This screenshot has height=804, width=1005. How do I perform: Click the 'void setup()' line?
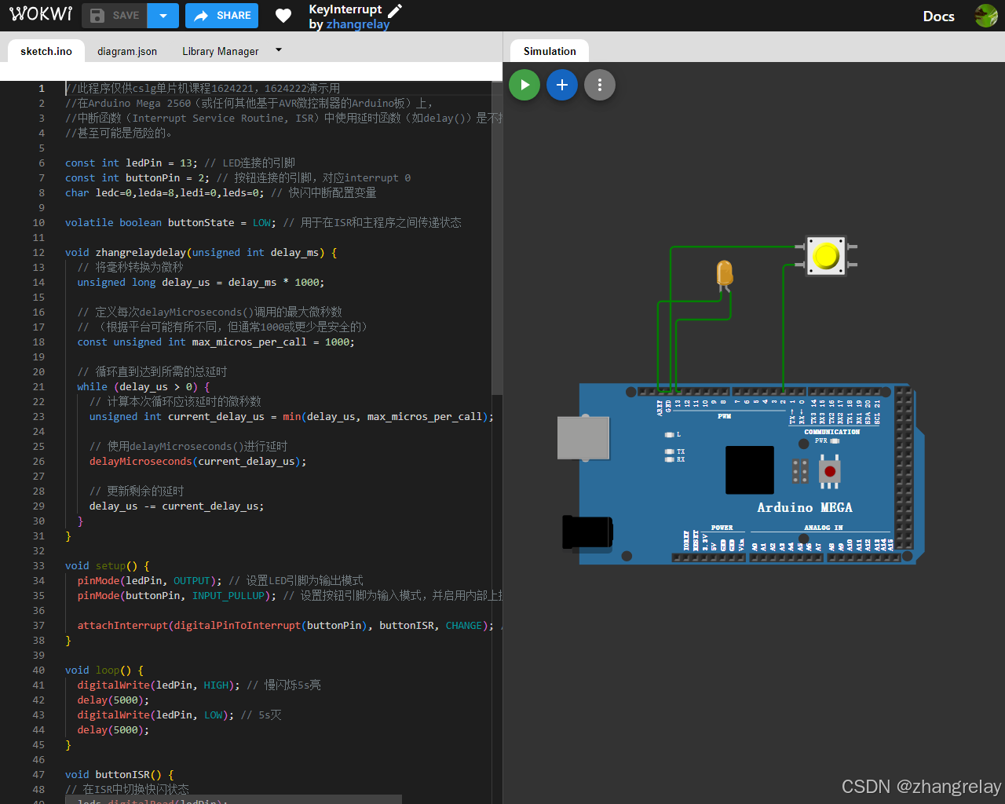[107, 565]
